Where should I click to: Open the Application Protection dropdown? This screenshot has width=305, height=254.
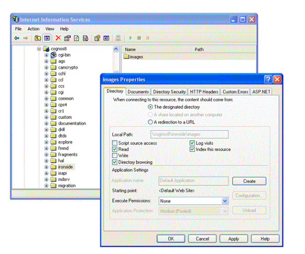(225, 211)
